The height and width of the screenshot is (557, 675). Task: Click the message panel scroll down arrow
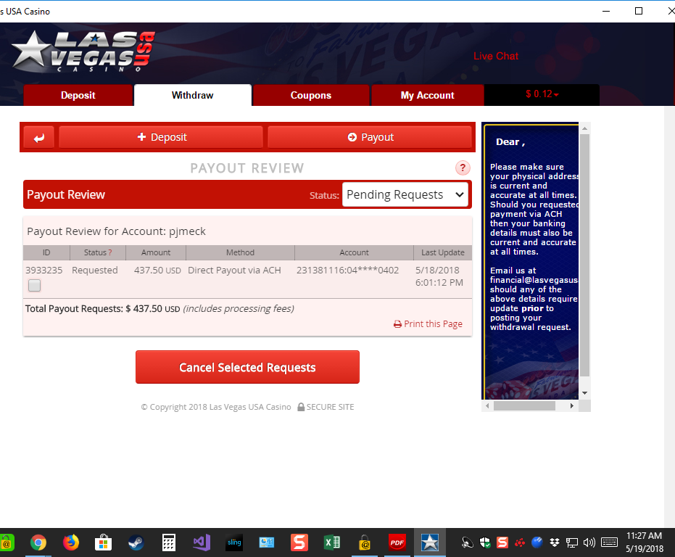coord(584,393)
